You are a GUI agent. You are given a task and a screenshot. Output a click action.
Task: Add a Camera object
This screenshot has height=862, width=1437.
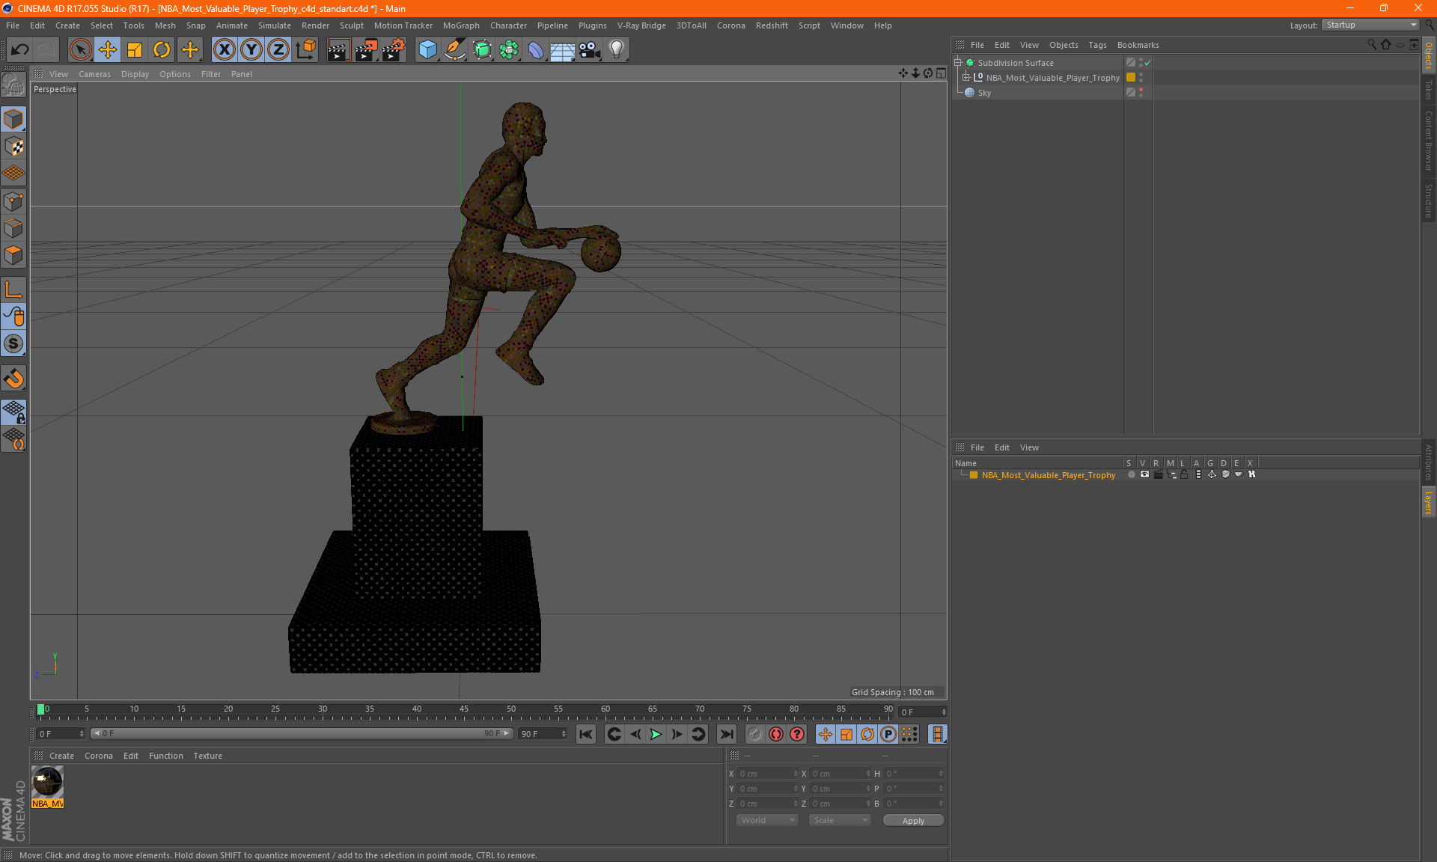(x=589, y=49)
